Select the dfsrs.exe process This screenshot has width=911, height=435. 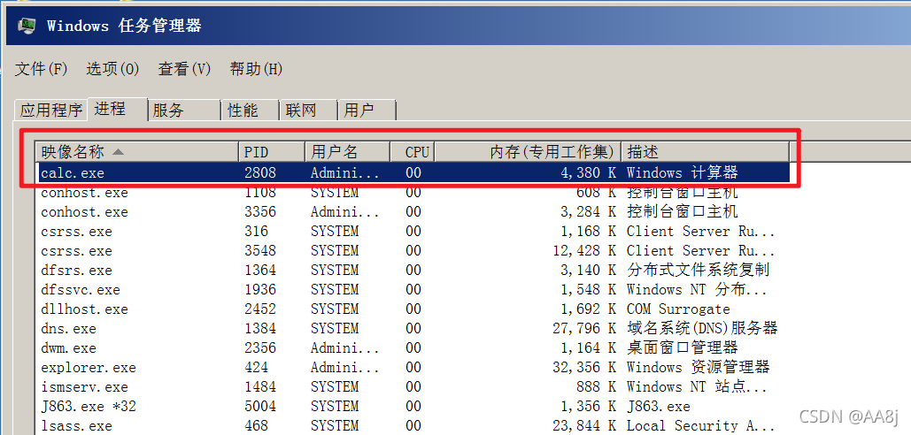[x=413, y=271]
